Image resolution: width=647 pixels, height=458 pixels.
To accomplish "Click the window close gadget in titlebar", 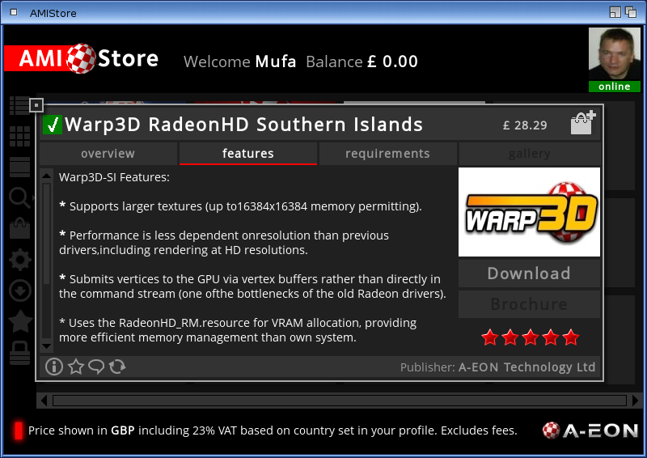I will (14, 12).
